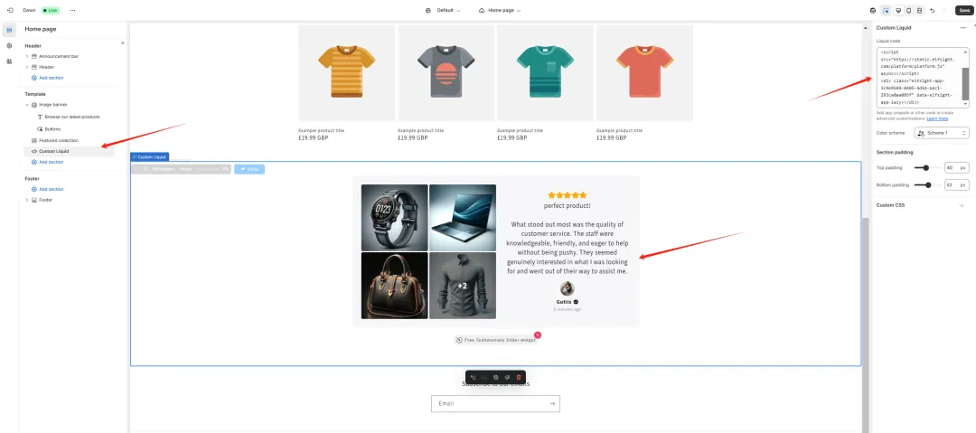Select Custom Liquid in the sidebar

click(53, 151)
